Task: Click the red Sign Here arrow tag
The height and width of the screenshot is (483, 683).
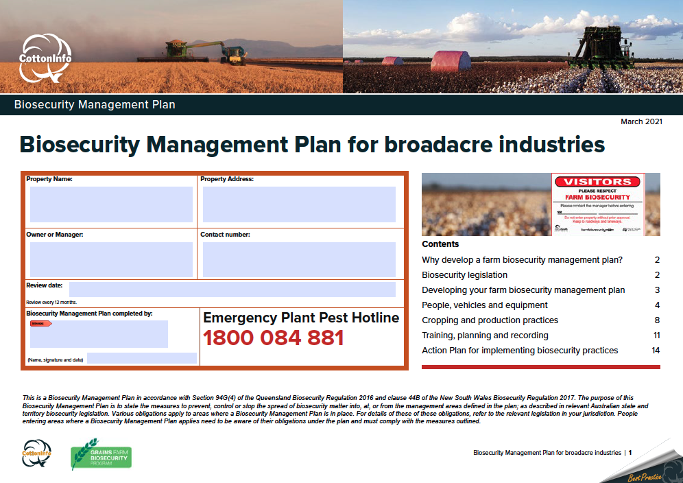Action: (41, 323)
